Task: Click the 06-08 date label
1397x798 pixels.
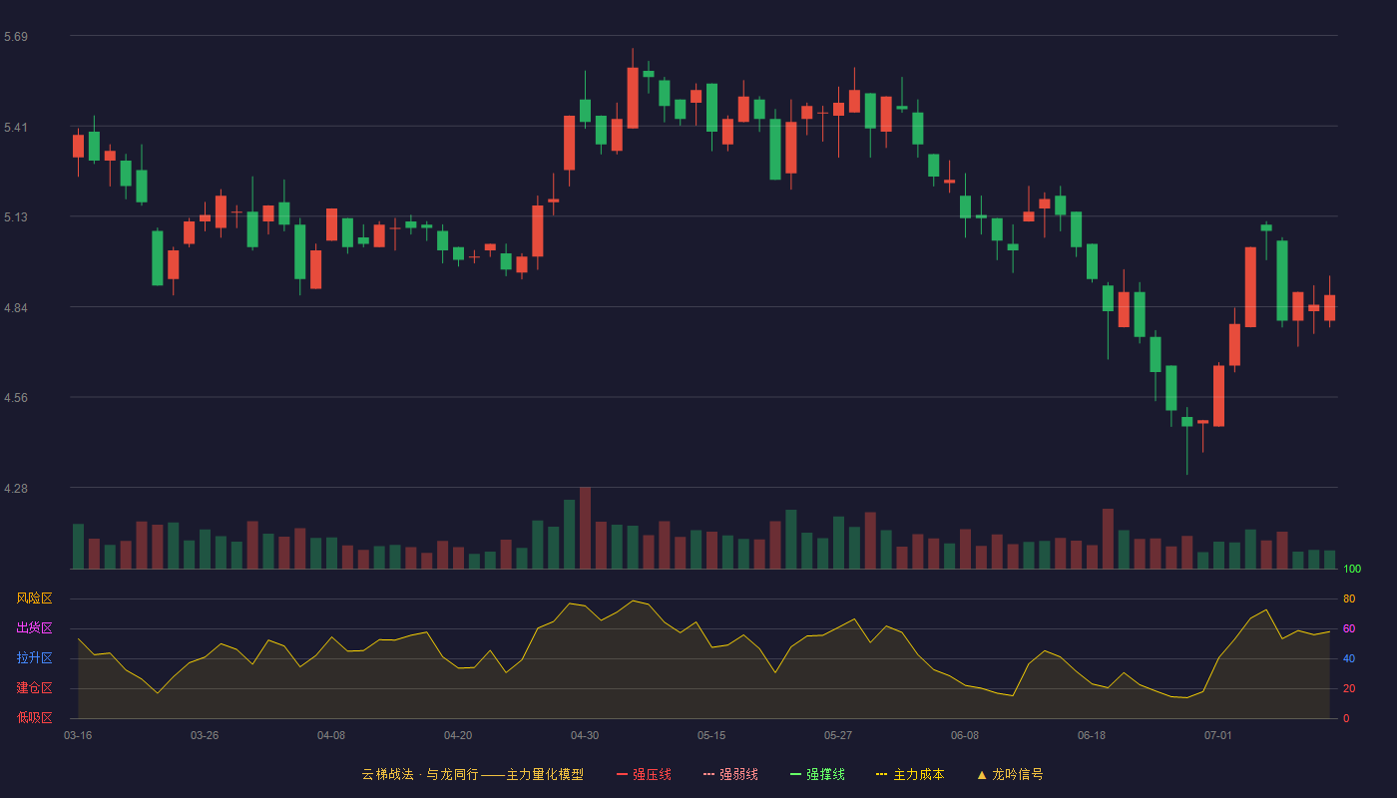Action: [x=965, y=735]
